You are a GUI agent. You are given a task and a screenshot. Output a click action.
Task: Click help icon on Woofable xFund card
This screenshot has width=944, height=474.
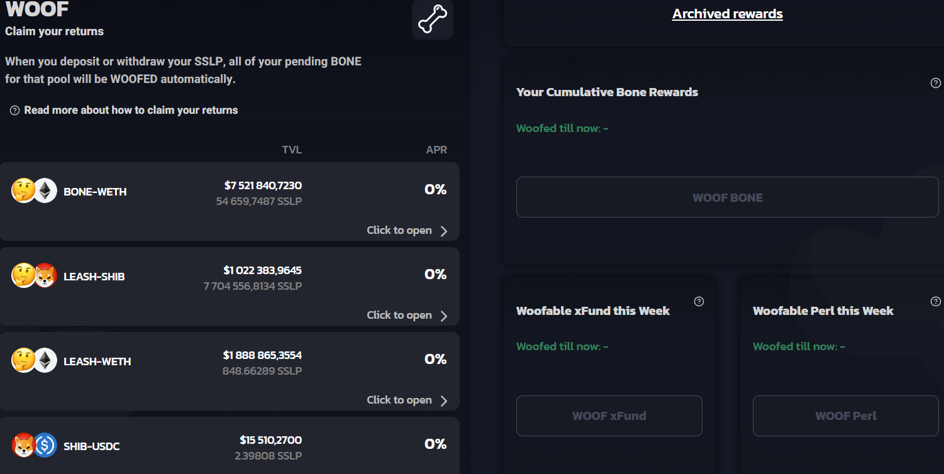point(699,302)
